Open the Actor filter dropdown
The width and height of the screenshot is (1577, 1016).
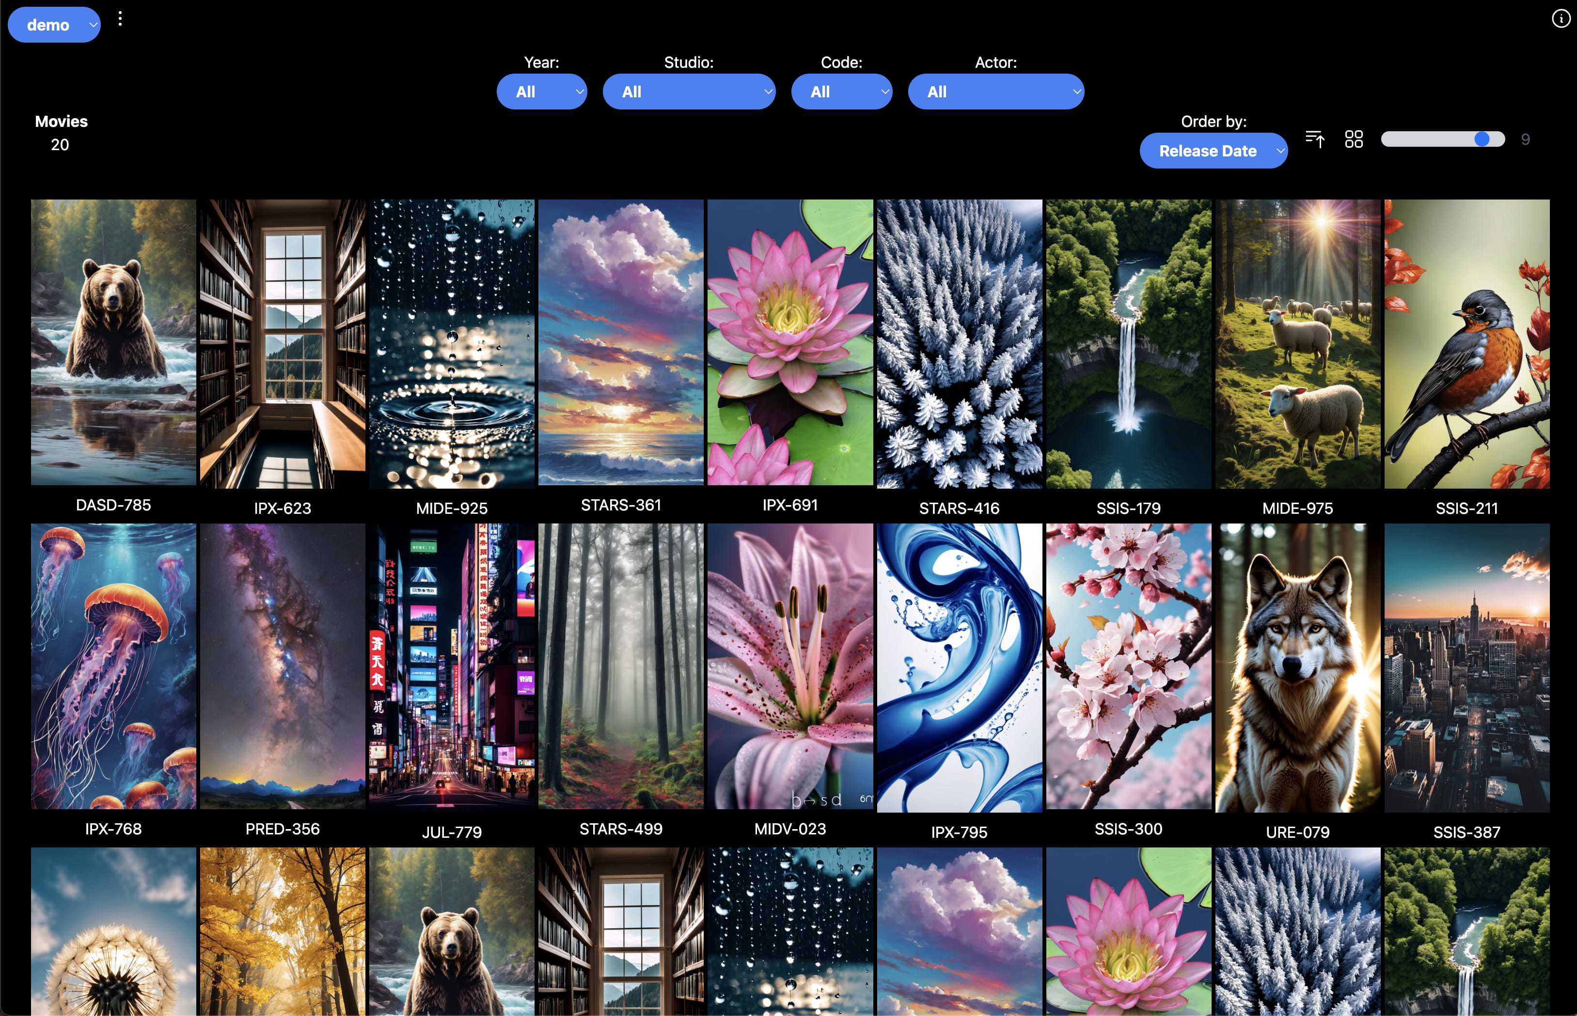click(995, 92)
